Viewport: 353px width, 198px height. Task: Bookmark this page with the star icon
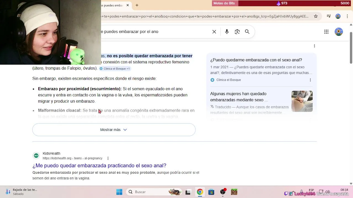point(316,16)
